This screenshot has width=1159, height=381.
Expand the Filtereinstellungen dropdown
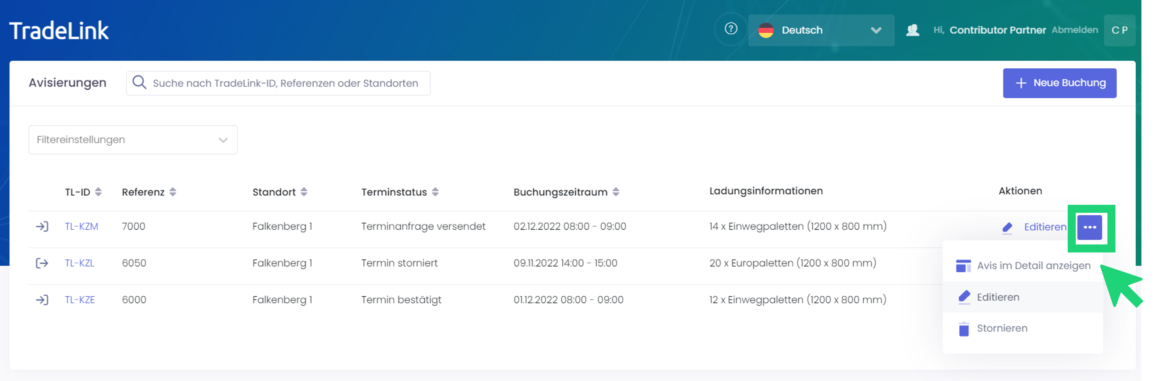pyautogui.click(x=133, y=140)
